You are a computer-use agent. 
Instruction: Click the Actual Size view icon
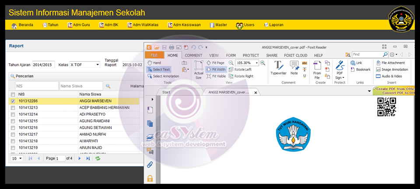(x=199, y=70)
